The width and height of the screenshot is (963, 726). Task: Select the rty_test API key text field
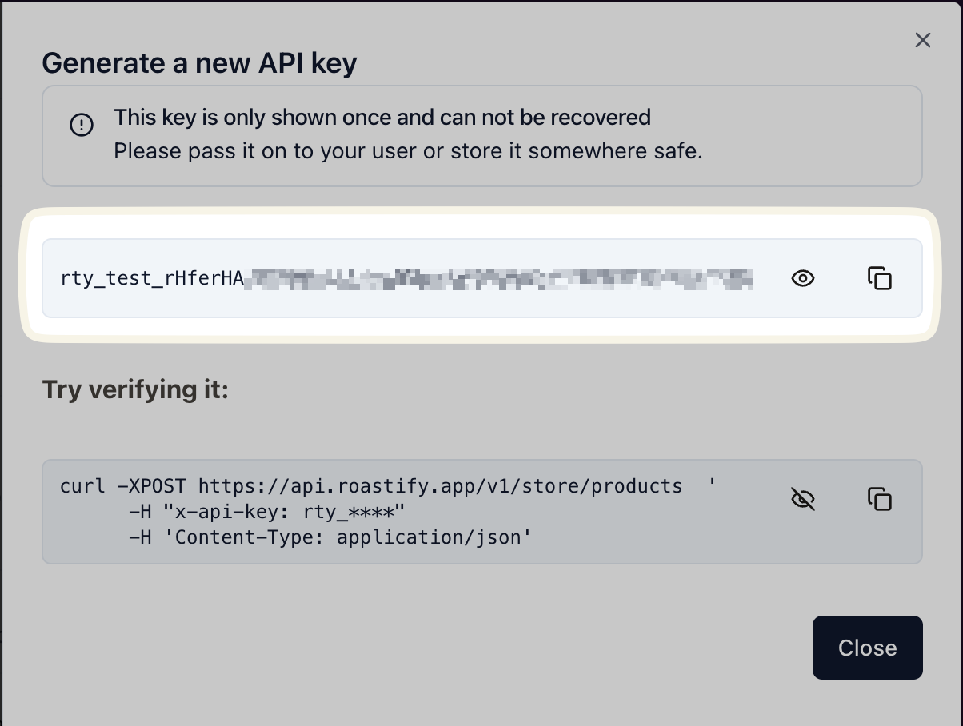click(400, 278)
